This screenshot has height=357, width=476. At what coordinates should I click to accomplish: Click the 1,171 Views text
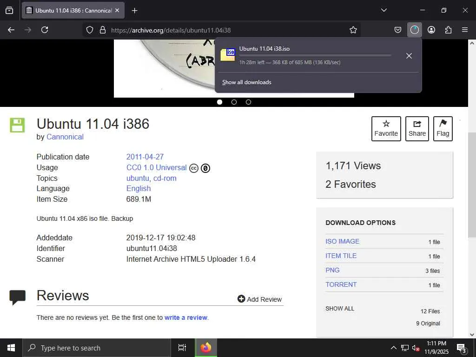[353, 166]
